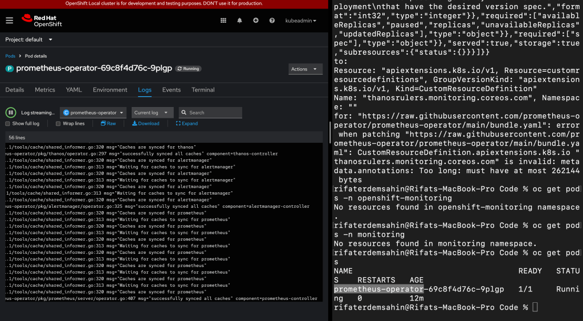Click the search magnifier icon in logs
This screenshot has height=321, width=583.
pyautogui.click(x=184, y=113)
